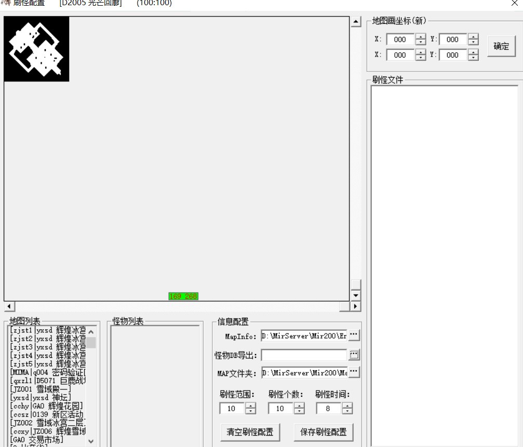The image size is (523, 447).
Task: Decrease the 刷怪个数 value with its down arrow
Action: click(299, 411)
